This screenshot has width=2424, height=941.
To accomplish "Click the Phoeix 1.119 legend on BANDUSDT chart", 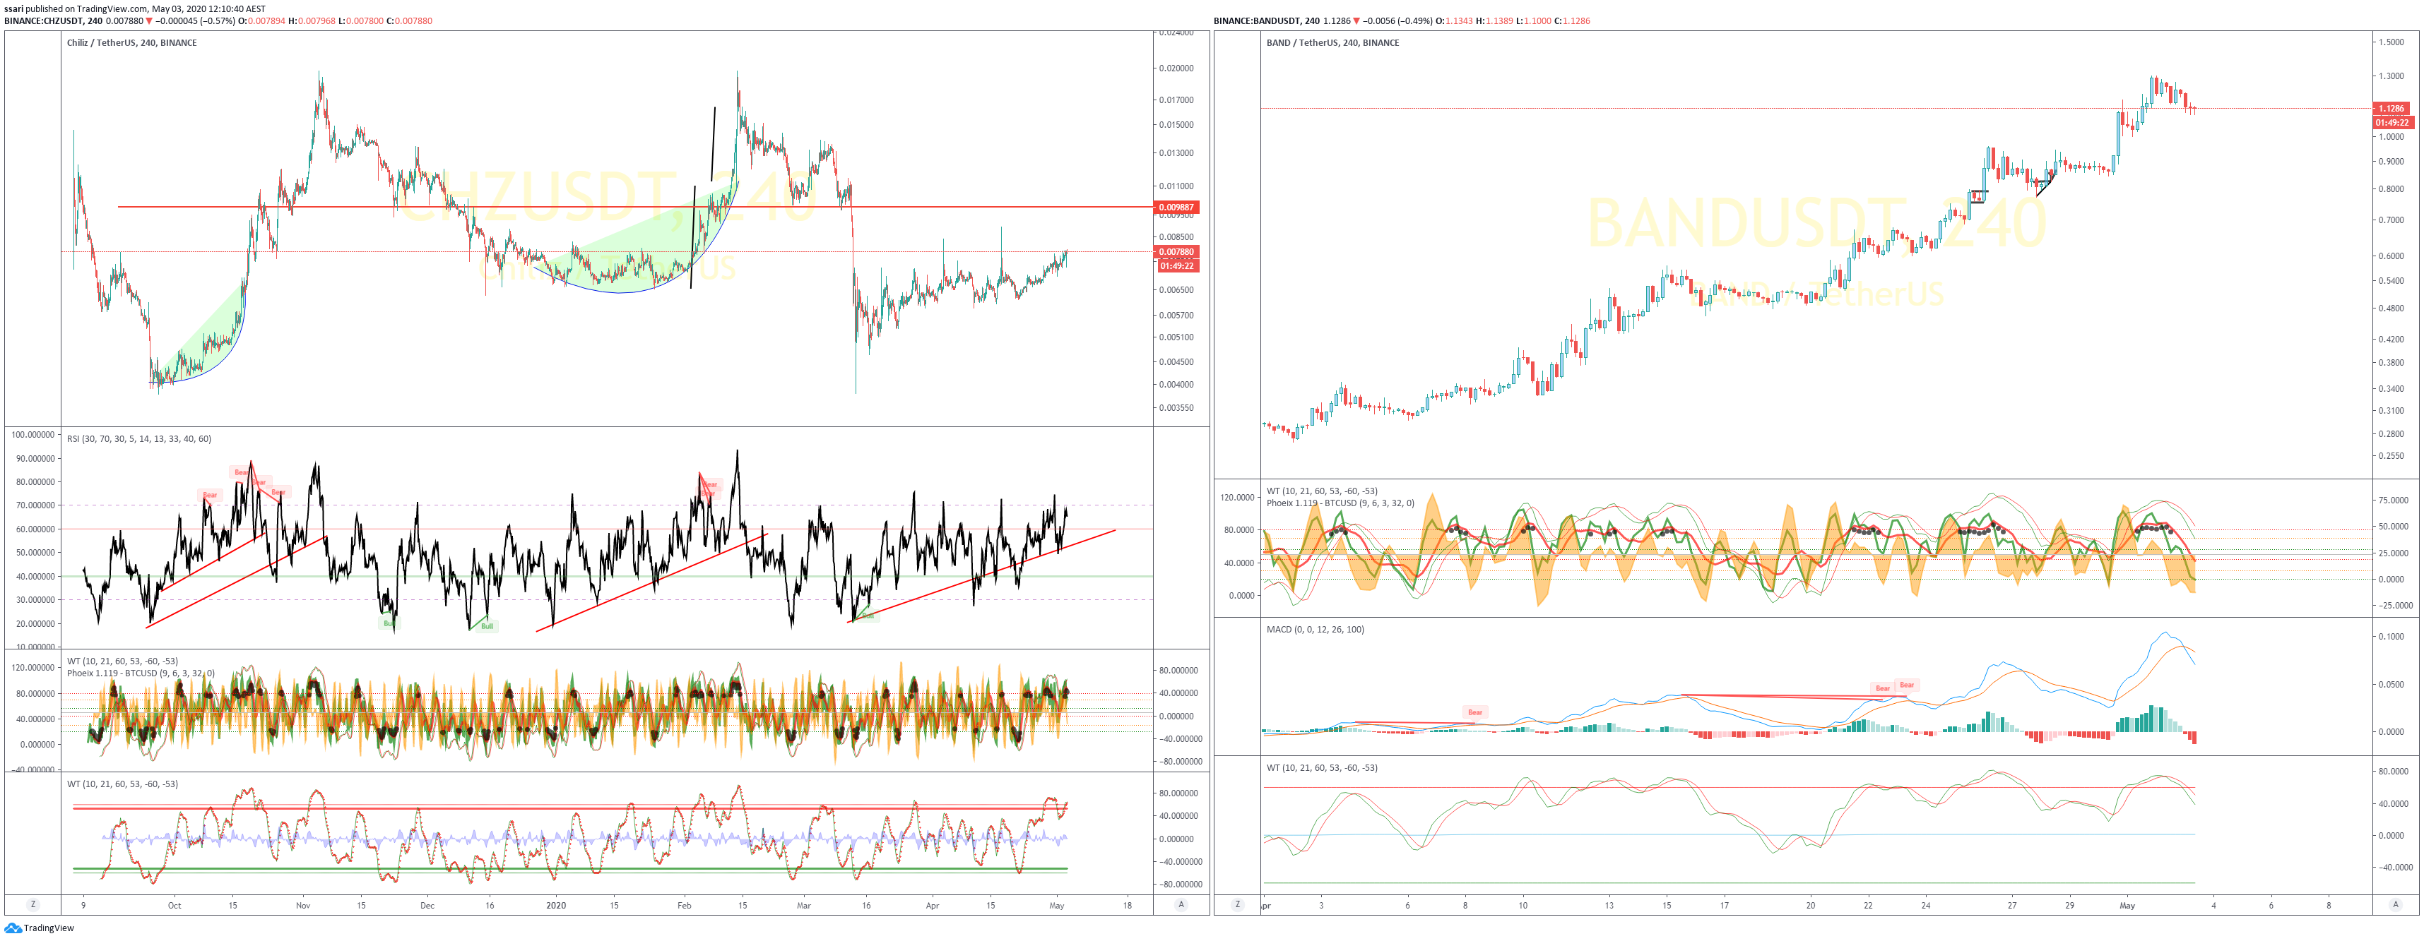I will tap(1340, 503).
